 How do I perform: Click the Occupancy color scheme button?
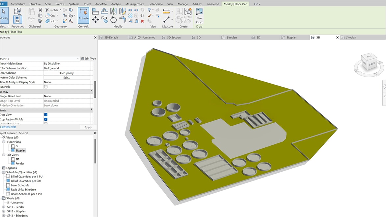pyautogui.click(x=67, y=73)
